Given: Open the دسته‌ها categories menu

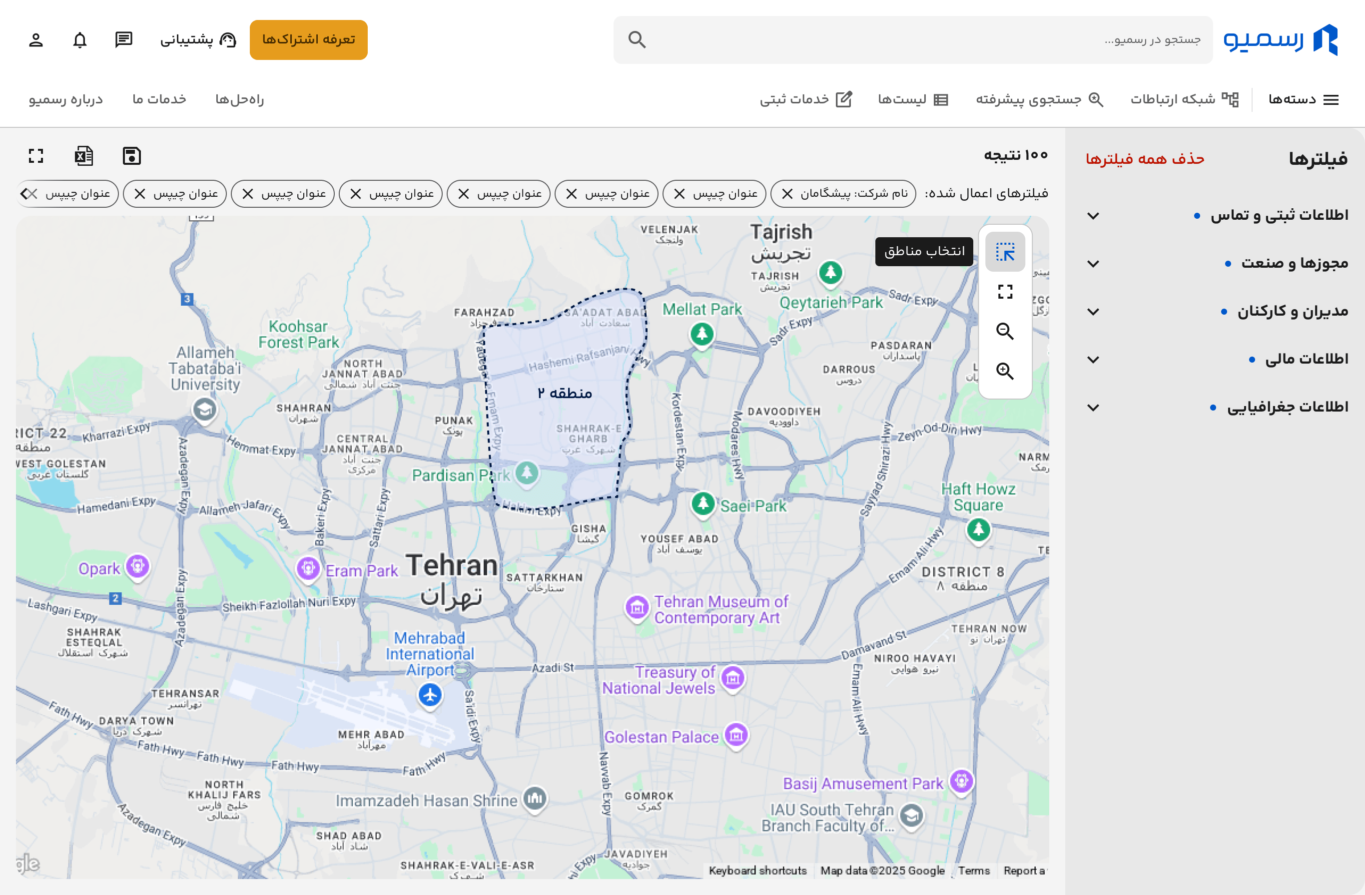Looking at the screenshot, I should (1303, 100).
